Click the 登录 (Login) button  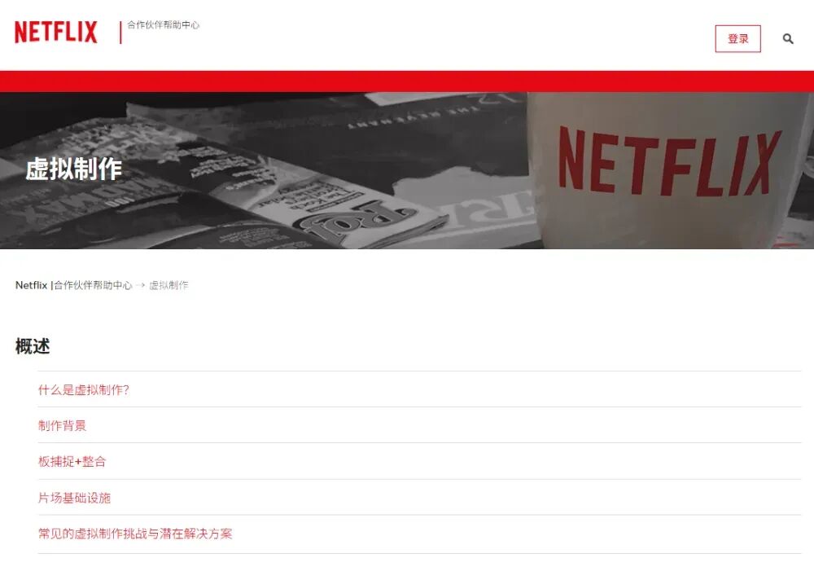(737, 38)
